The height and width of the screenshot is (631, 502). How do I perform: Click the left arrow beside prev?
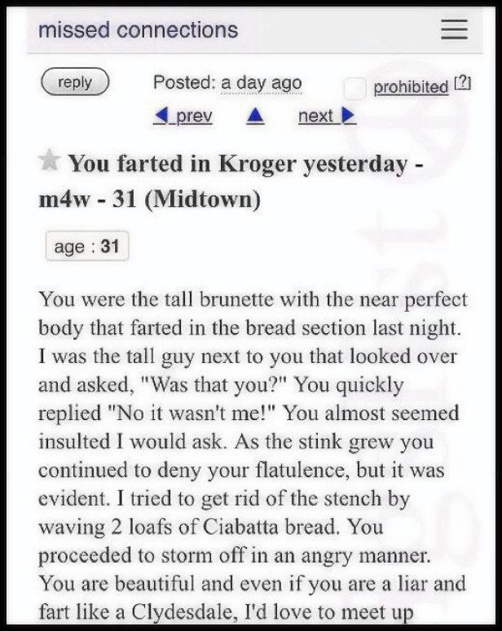pos(161,116)
